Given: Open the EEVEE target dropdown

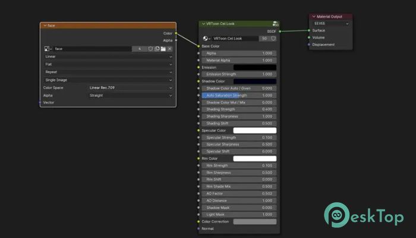Looking at the screenshot, I should click(x=331, y=24).
